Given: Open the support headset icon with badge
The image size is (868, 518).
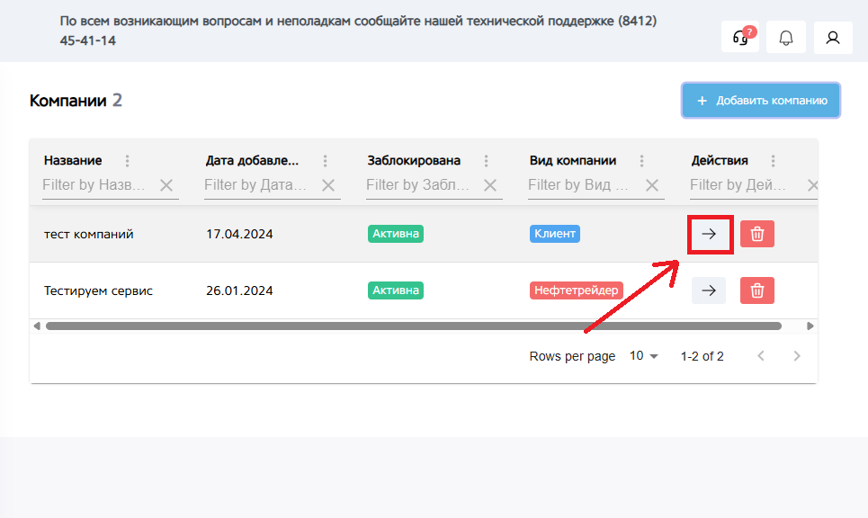Looking at the screenshot, I should 740,37.
